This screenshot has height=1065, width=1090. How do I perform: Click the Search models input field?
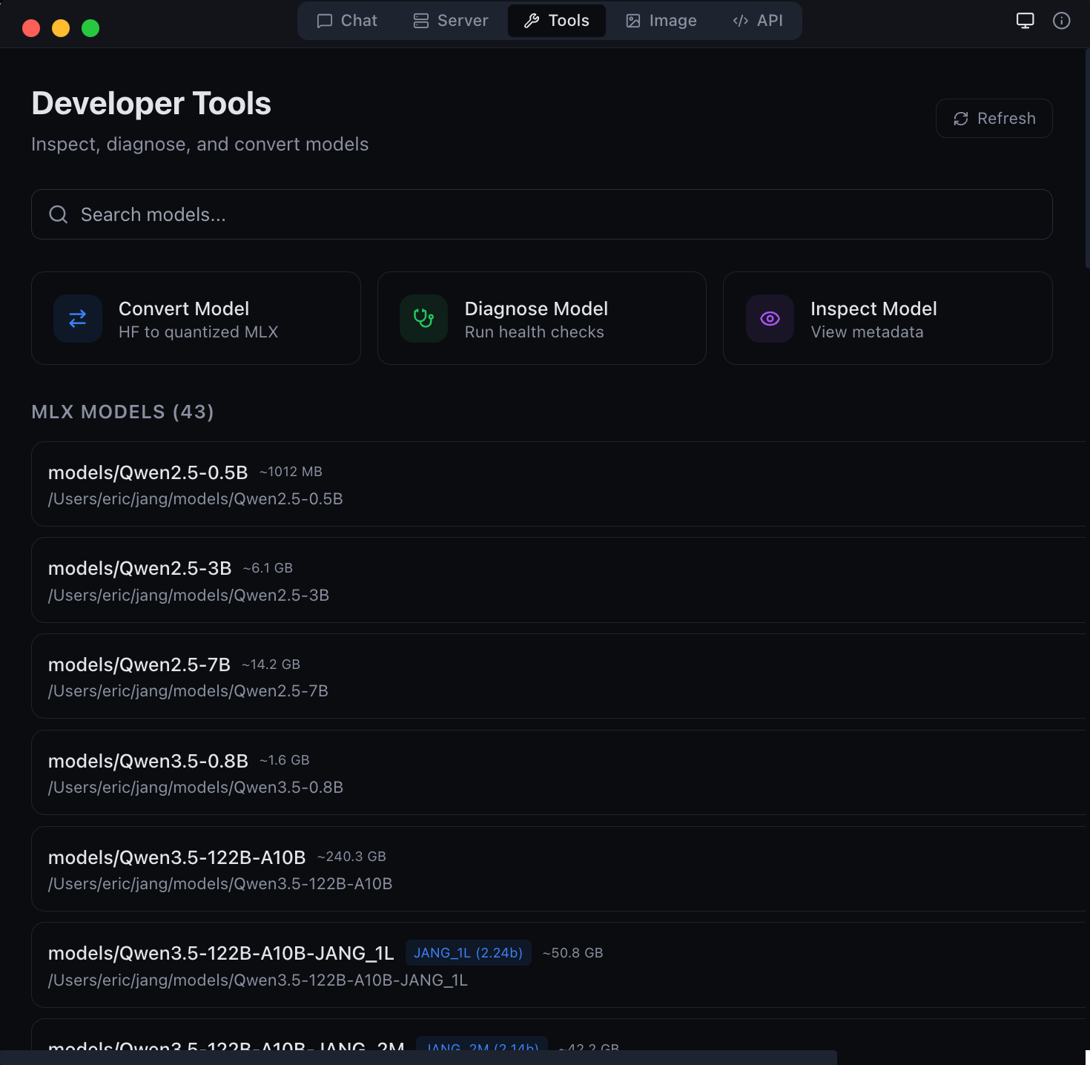(541, 214)
